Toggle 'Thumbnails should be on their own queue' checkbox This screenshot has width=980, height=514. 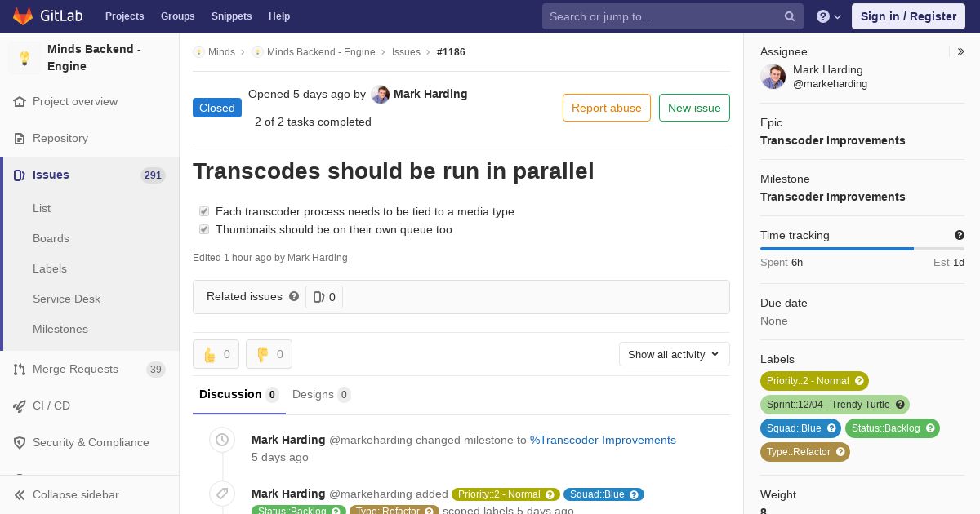[x=204, y=229]
